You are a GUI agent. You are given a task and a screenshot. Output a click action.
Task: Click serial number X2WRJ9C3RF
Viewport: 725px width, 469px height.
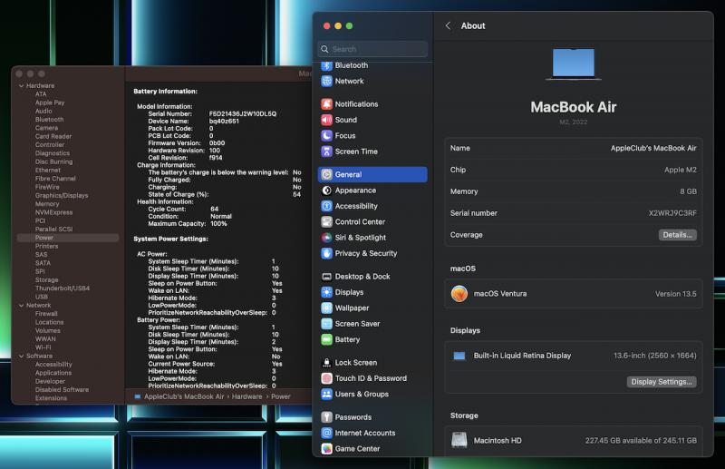coord(672,213)
